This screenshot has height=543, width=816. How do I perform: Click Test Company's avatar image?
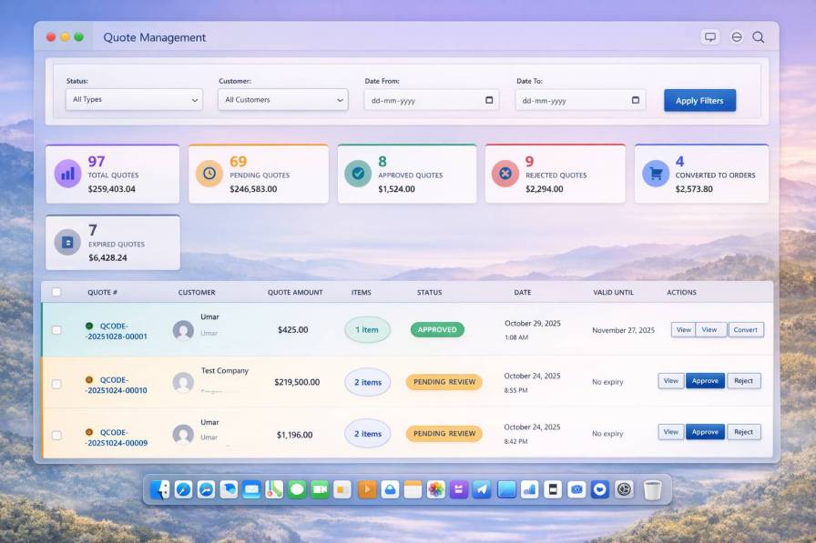pyautogui.click(x=183, y=382)
